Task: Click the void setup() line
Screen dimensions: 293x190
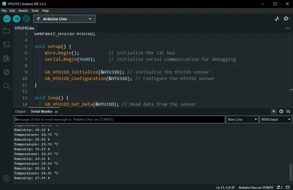Action: pyautogui.click(x=53, y=46)
